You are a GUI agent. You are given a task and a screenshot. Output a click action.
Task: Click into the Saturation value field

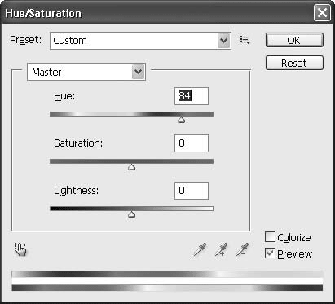pyautogui.click(x=192, y=143)
